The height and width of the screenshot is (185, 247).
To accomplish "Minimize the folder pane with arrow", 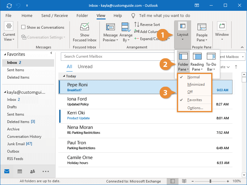I will coord(51,53).
